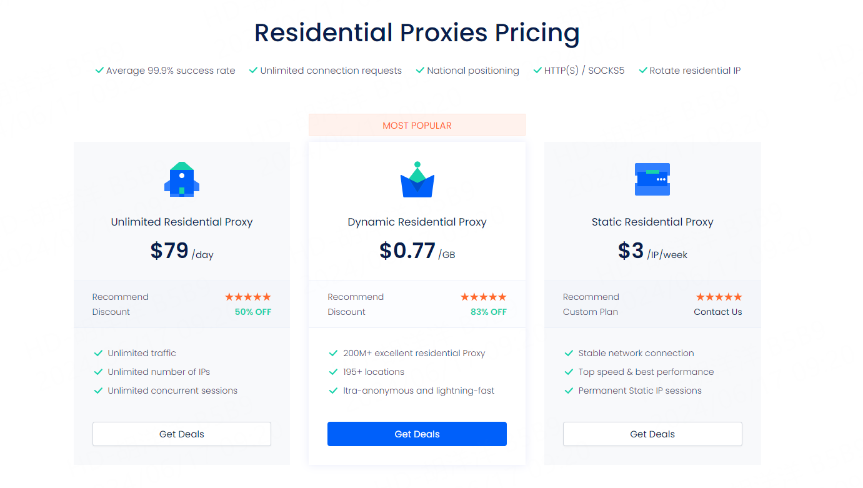
Task: Click checkmark next to Unlimited traffic
Action: coord(98,353)
